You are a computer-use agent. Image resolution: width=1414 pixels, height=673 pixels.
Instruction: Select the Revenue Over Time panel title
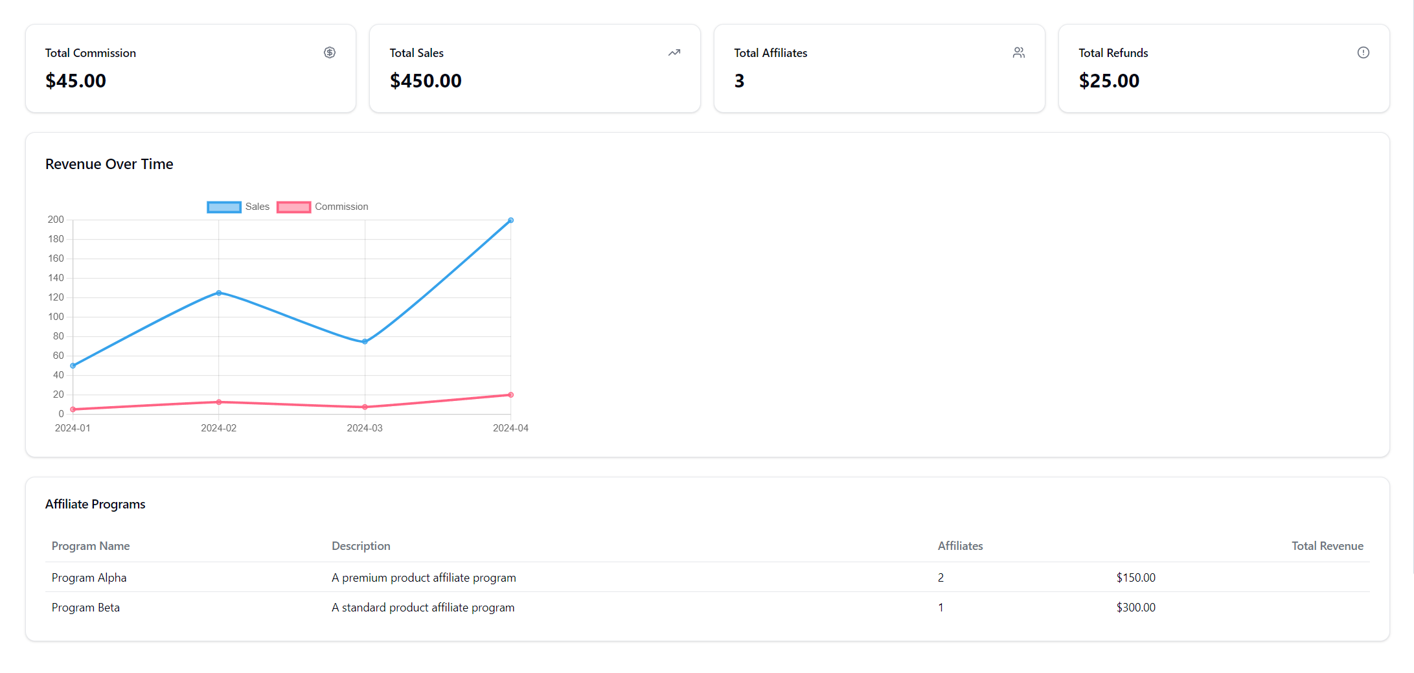[x=109, y=164]
